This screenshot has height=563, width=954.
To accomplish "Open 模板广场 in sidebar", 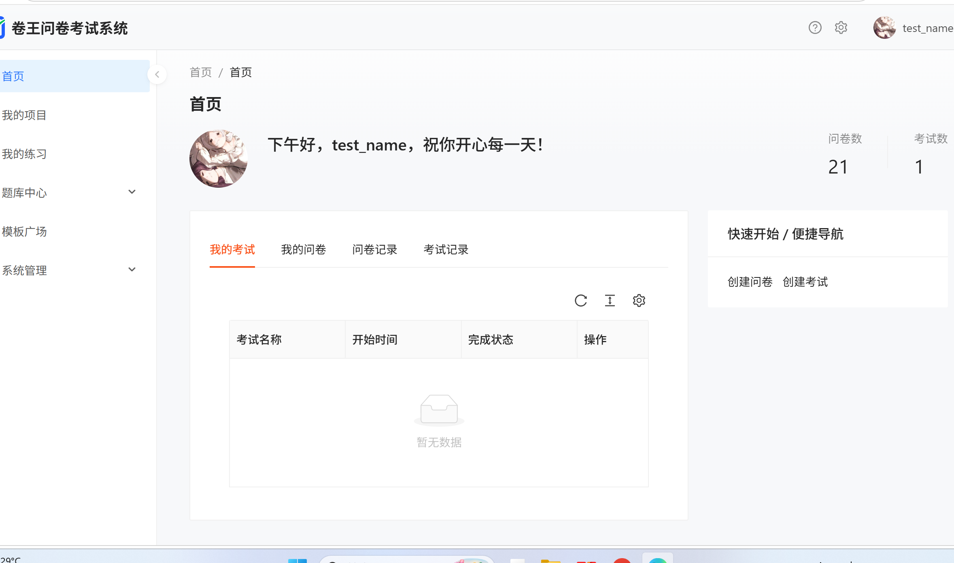I will pos(24,232).
